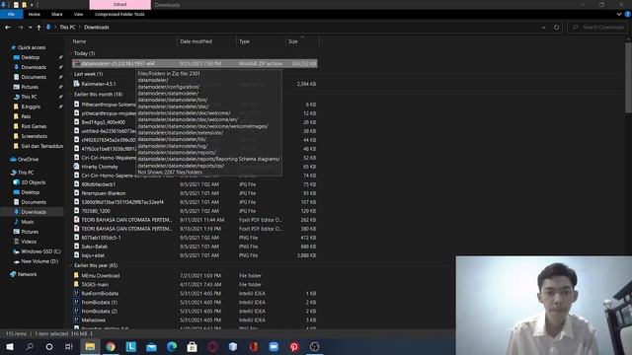The image size is (632, 355).
Task: Open the File tab
Action: [11, 14]
